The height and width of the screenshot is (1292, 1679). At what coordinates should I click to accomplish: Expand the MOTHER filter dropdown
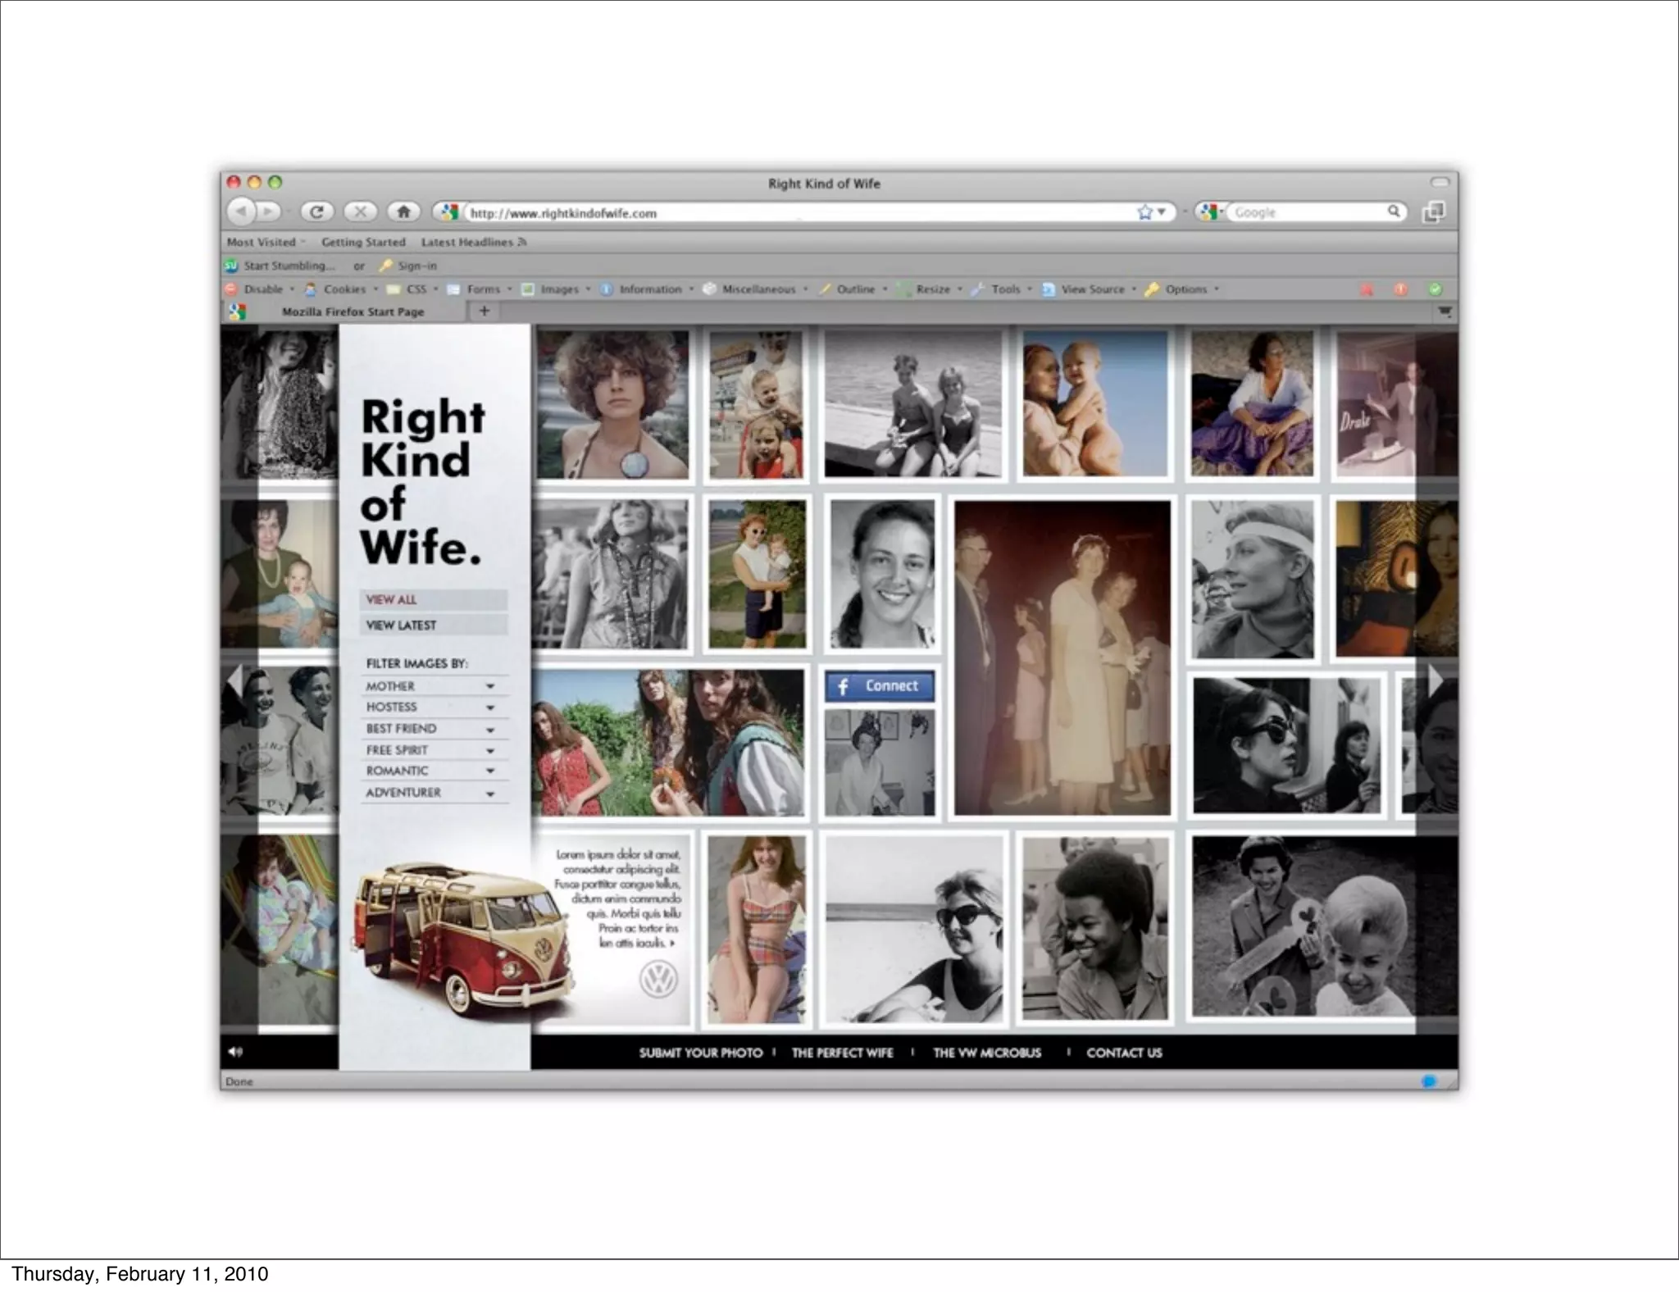tap(490, 686)
